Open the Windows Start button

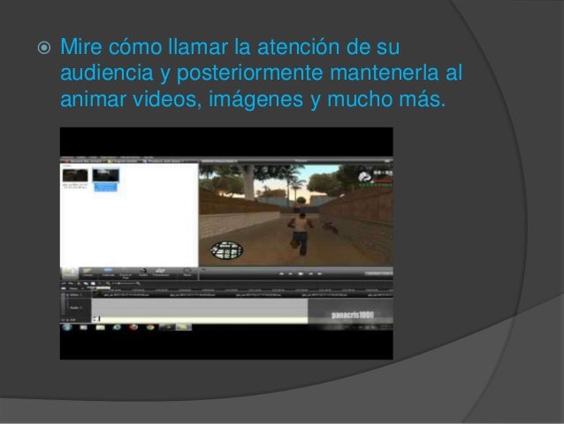click(67, 328)
